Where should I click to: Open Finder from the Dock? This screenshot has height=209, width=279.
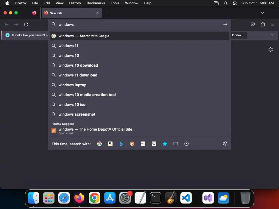click(x=34, y=198)
